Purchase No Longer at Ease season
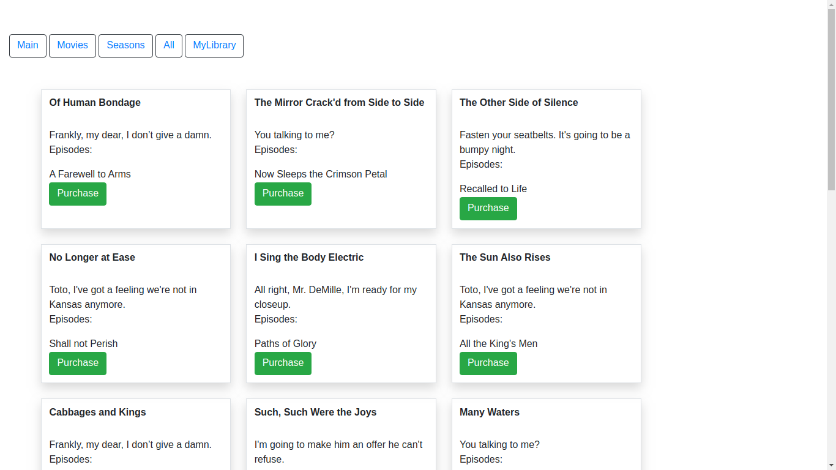 tap(78, 363)
